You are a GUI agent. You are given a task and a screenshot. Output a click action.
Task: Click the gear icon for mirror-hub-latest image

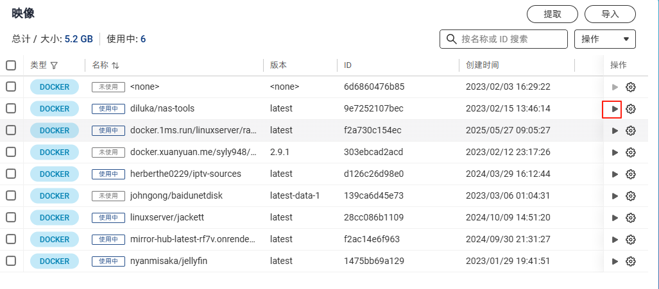(x=630, y=240)
